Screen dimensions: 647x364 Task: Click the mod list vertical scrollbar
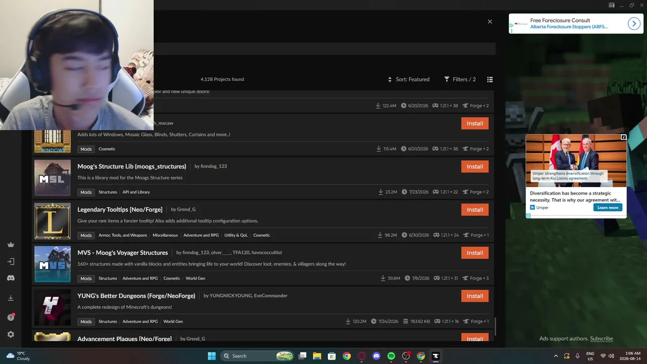point(495,326)
